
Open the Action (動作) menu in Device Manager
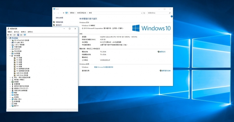tap(17, 32)
